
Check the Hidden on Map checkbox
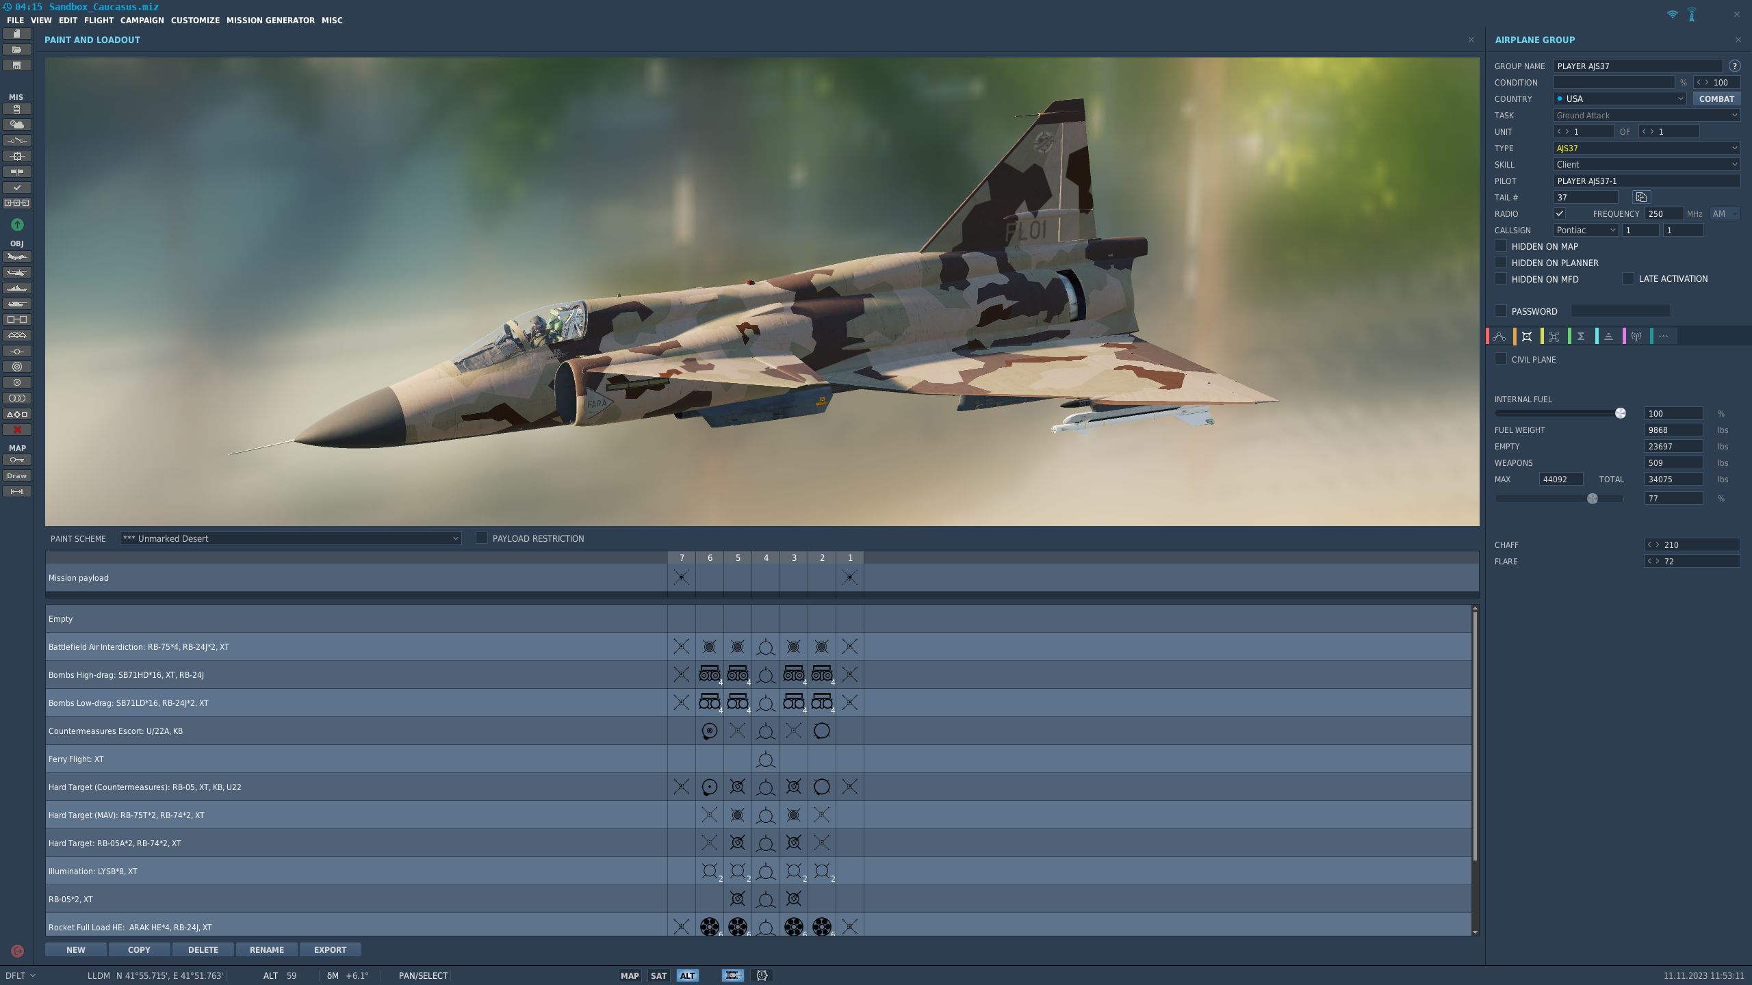tap(1501, 246)
